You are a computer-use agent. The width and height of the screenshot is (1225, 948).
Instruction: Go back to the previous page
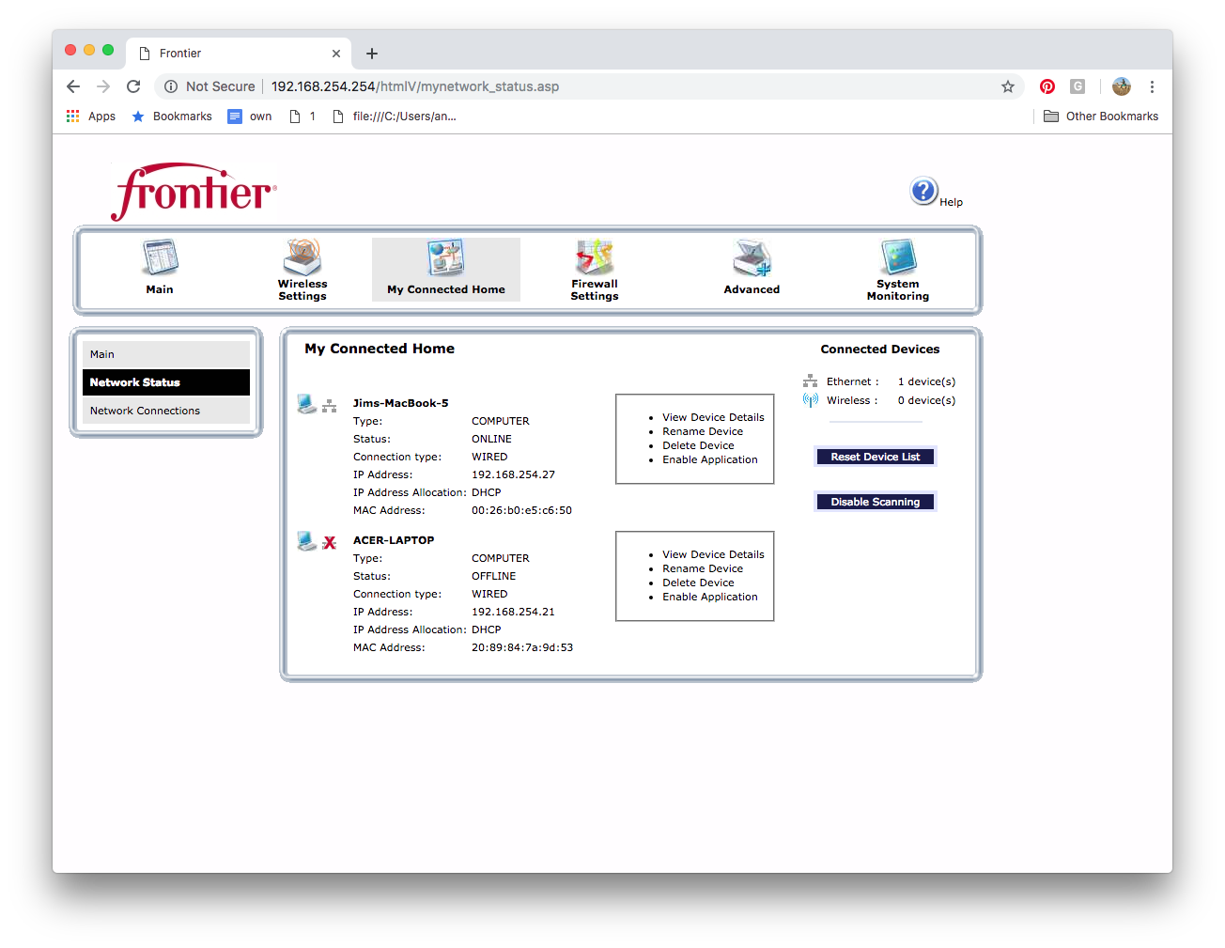click(x=73, y=86)
